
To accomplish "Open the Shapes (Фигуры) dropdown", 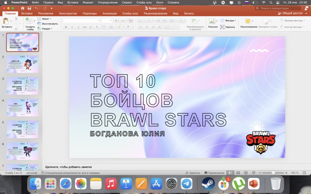I will tap(228, 21).
